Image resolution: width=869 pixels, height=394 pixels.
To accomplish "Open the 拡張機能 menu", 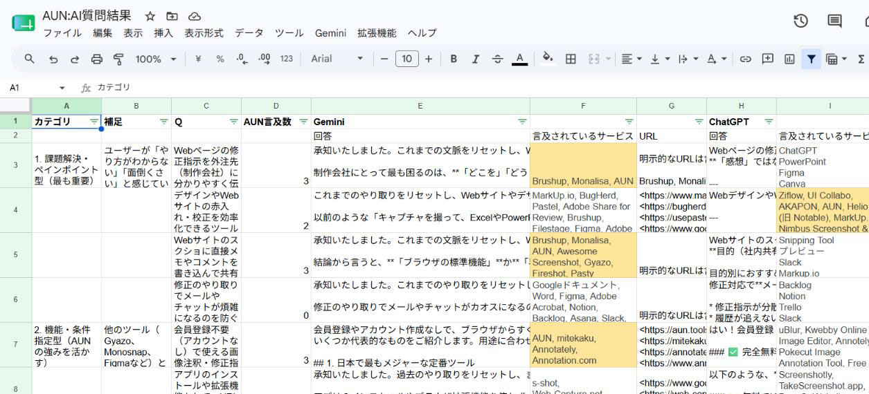I will click(377, 32).
